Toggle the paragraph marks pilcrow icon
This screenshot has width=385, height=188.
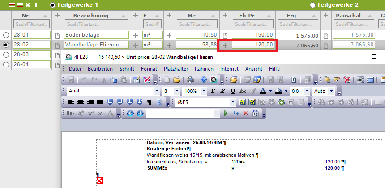point(150,102)
